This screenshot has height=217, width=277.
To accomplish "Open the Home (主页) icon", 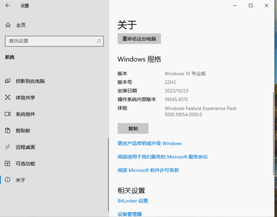I will coord(8,25).
